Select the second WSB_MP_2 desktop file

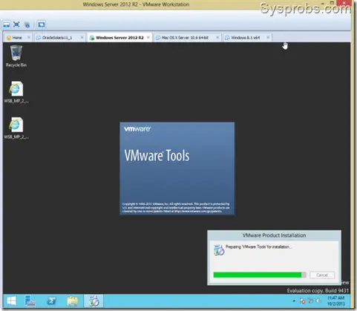click(16, 128)
